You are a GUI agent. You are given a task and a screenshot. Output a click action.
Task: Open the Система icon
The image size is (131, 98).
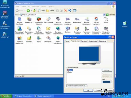[68, 30]
